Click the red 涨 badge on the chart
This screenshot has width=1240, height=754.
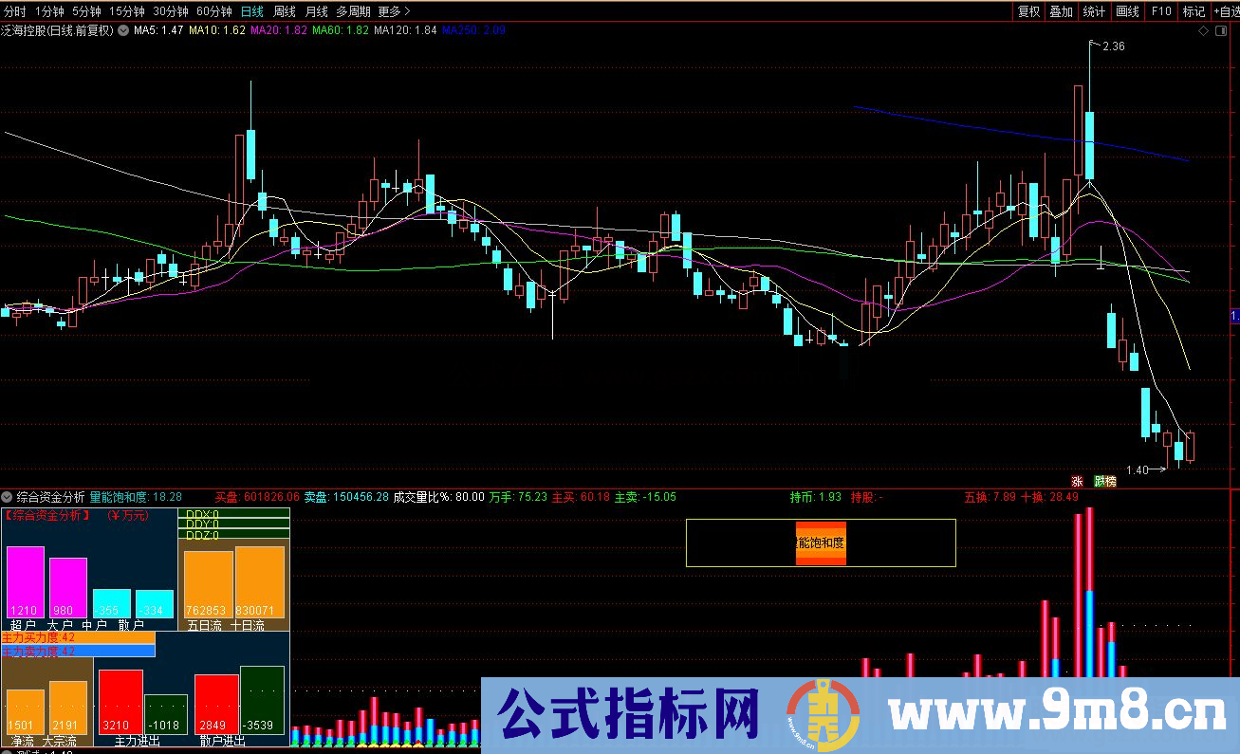pyautogui.click(x=1078, y=481)
